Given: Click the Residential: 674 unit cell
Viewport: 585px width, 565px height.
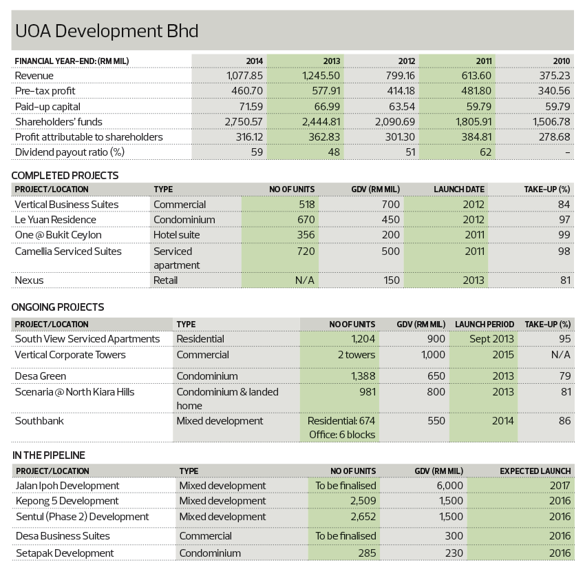Looking at the screenshot, I should point(341,421).
